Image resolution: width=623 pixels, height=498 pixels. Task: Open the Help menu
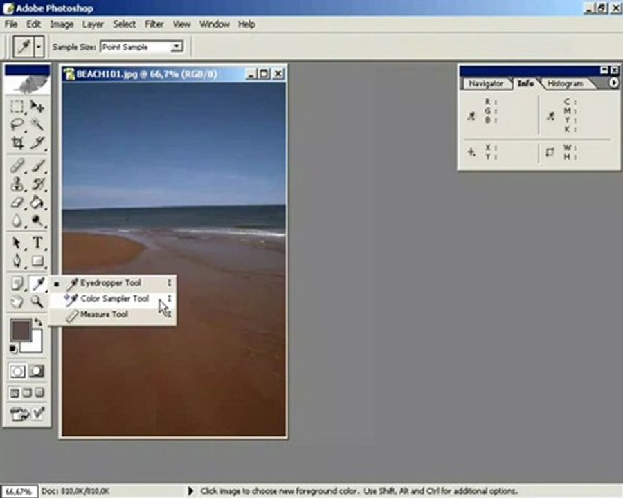pos(246,24)
